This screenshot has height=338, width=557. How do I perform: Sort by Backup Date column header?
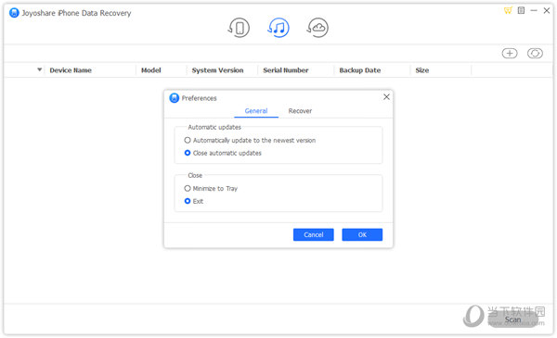tap(360, 70)
